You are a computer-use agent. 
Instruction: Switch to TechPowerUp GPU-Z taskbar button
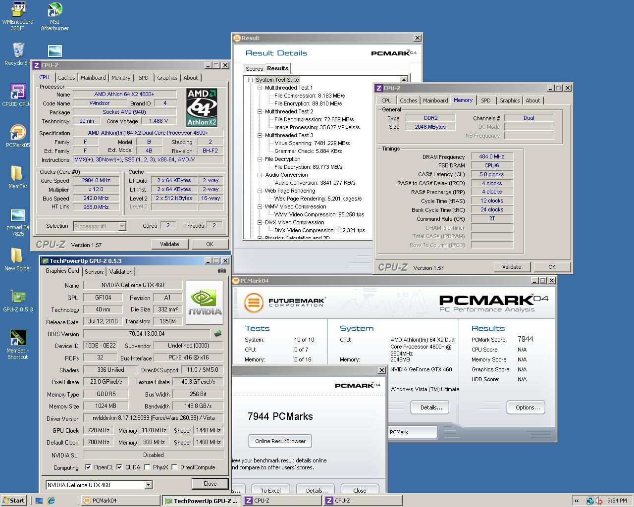coord(202,501)
